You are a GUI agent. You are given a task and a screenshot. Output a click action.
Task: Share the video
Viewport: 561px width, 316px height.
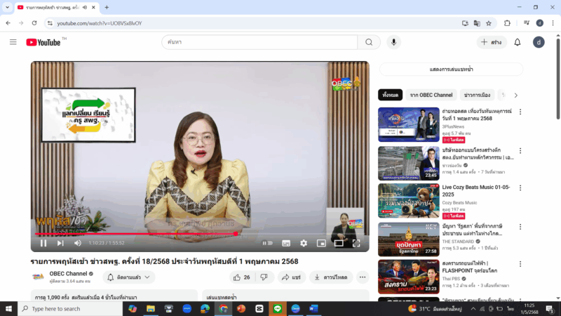[291, 277]
